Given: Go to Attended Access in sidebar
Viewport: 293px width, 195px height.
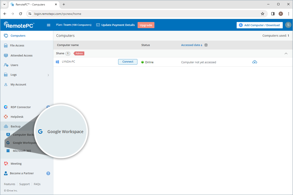Looking at the screenshot, I should pyautogui.click(x=21, y=56).
